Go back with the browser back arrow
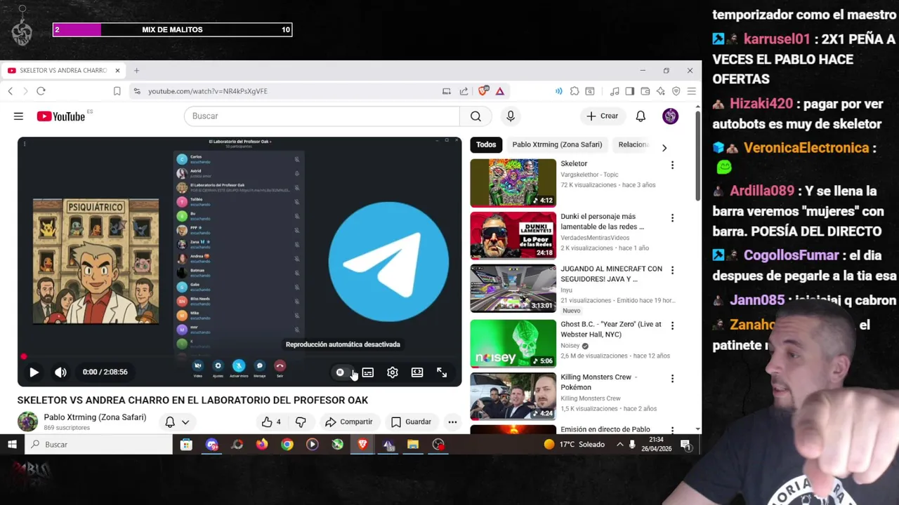 tap(11, 91)
